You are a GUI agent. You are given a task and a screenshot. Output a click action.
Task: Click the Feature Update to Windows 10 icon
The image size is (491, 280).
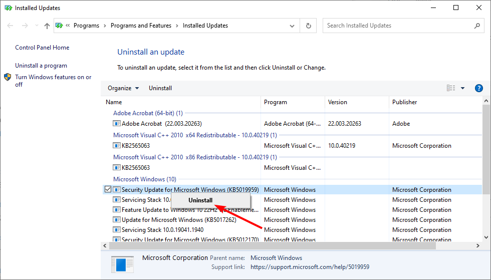point(116,209)
